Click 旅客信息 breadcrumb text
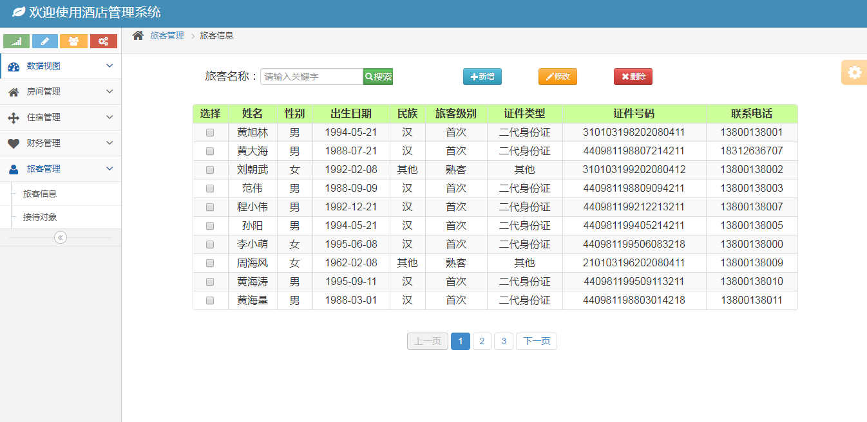 [x=216, y=36]
